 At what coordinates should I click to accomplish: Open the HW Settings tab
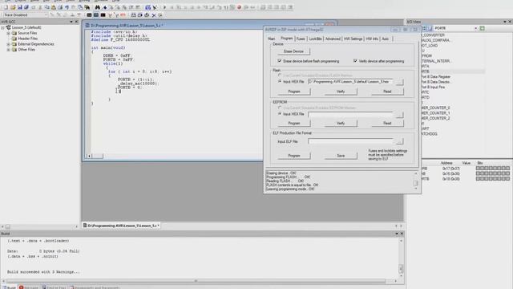(353, 39)
